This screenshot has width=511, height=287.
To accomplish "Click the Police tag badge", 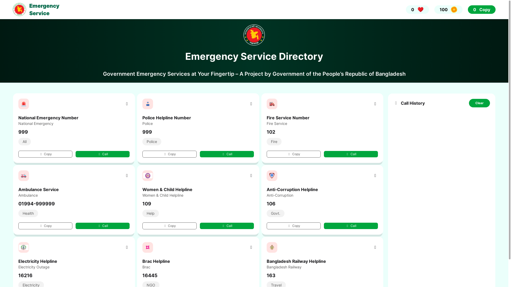I will [x=152, y=142].
